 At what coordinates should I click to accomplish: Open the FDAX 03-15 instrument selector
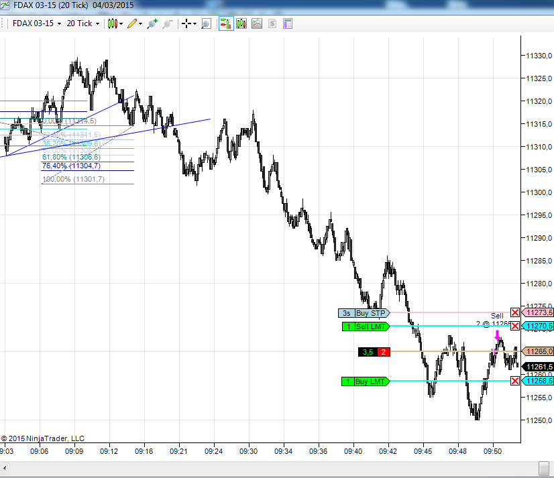coord(36,23)
